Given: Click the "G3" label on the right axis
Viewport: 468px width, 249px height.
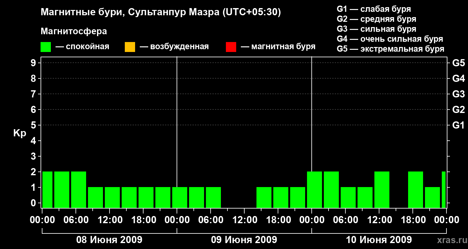Looking at the screenshot, I should coord(458,94).
